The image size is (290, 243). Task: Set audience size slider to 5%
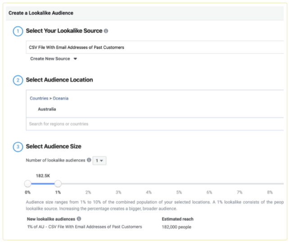(179, 183)
